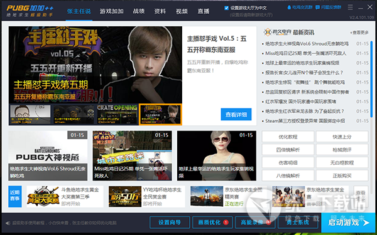
Task: Select the CRATE OPENING carousel thumbnail
Action: 117,115
